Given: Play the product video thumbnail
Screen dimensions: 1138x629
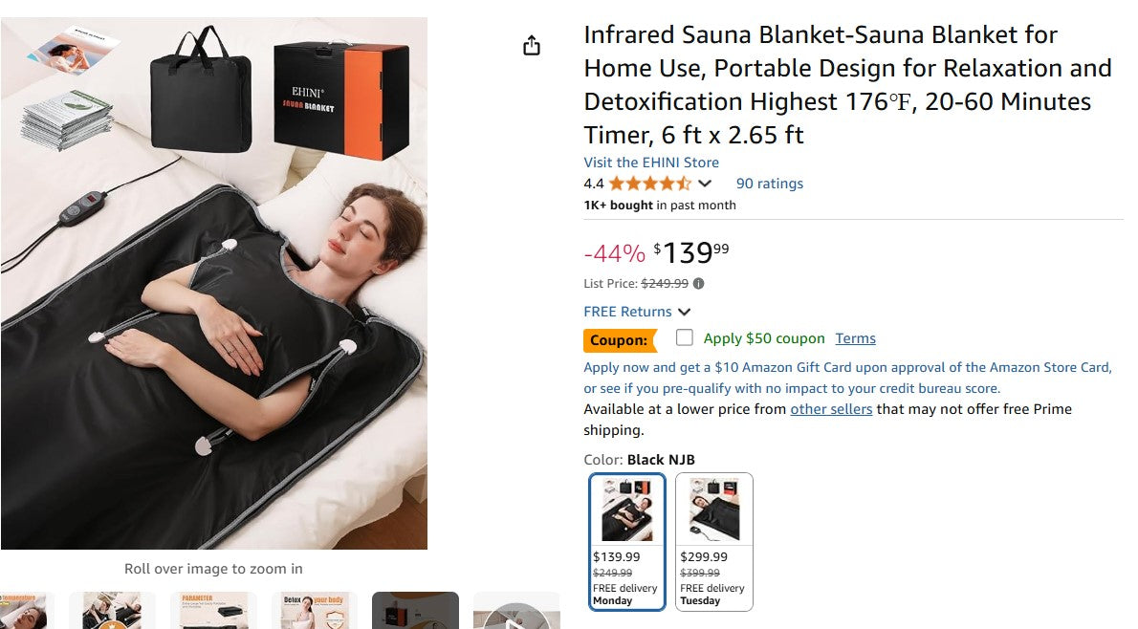Looking at the screenshot, I should [516, 613].
